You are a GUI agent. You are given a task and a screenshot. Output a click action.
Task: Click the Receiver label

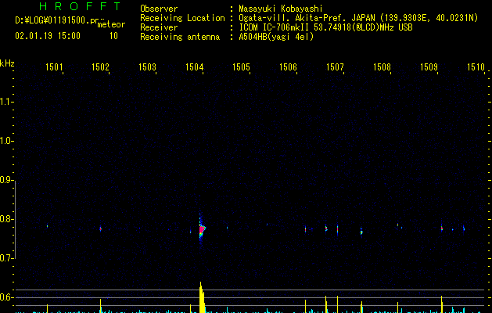click(x=159, y=27)
